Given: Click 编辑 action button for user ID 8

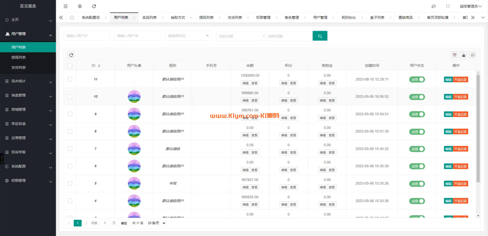Looking at the screenshot, I should click(x=448, y=132).
